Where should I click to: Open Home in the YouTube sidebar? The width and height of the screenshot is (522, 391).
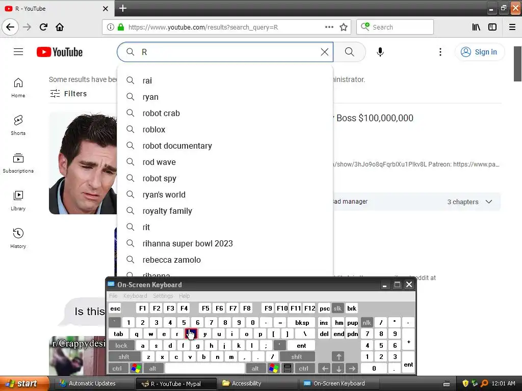[x=18, y=88]
